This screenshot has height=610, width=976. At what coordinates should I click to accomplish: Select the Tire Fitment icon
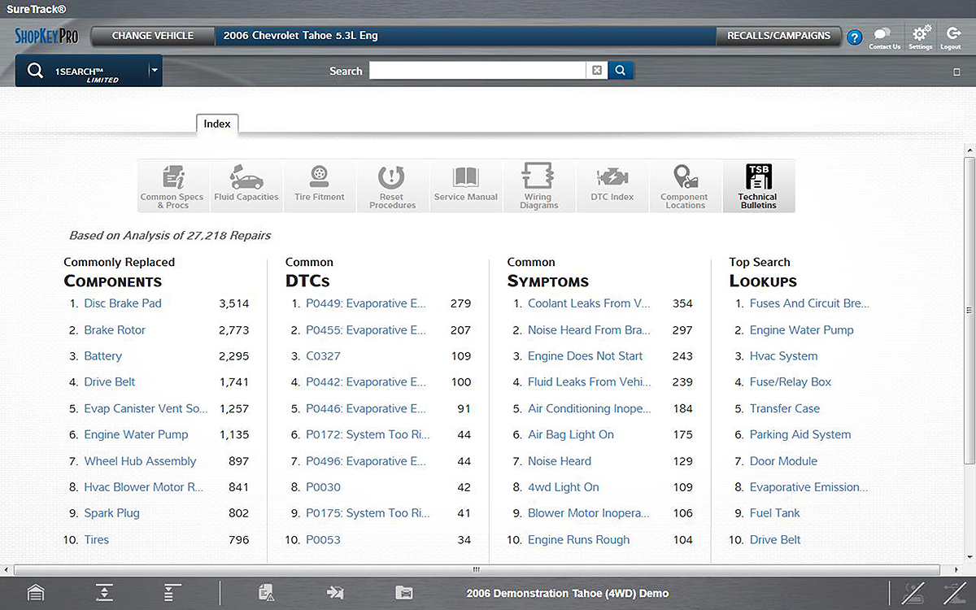(320, 186)
